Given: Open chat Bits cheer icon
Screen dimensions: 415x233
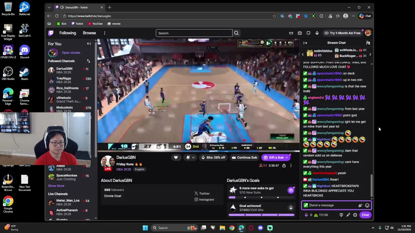Looking at the screenshot, I should (x=360, y=205).
